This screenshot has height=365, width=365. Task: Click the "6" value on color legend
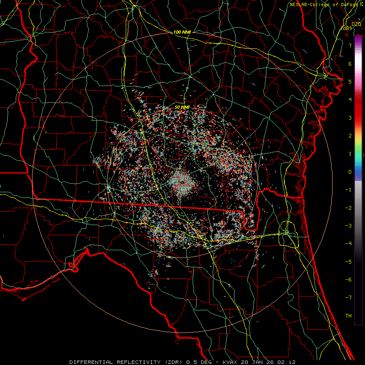click(350, 64)
